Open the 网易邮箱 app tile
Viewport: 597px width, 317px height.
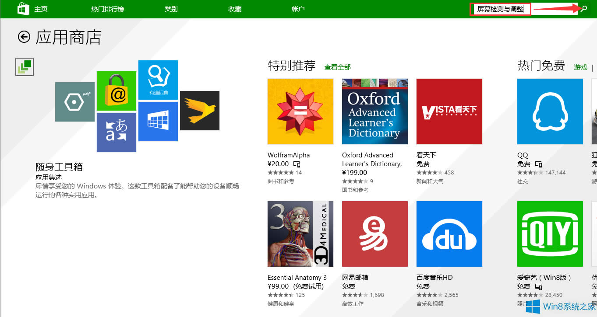pyautogui.click(x=374, y=233)
